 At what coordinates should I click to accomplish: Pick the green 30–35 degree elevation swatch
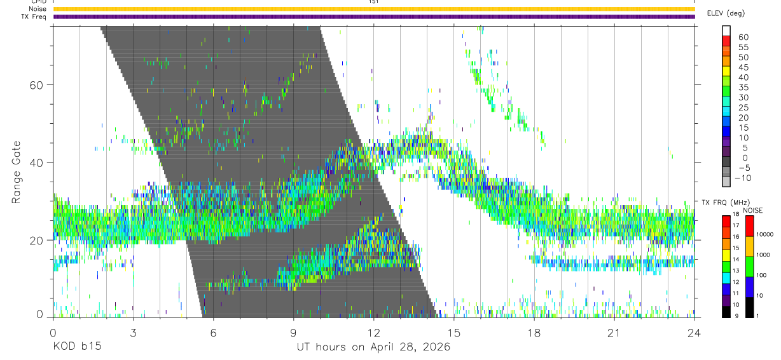(x=727, y=92)
